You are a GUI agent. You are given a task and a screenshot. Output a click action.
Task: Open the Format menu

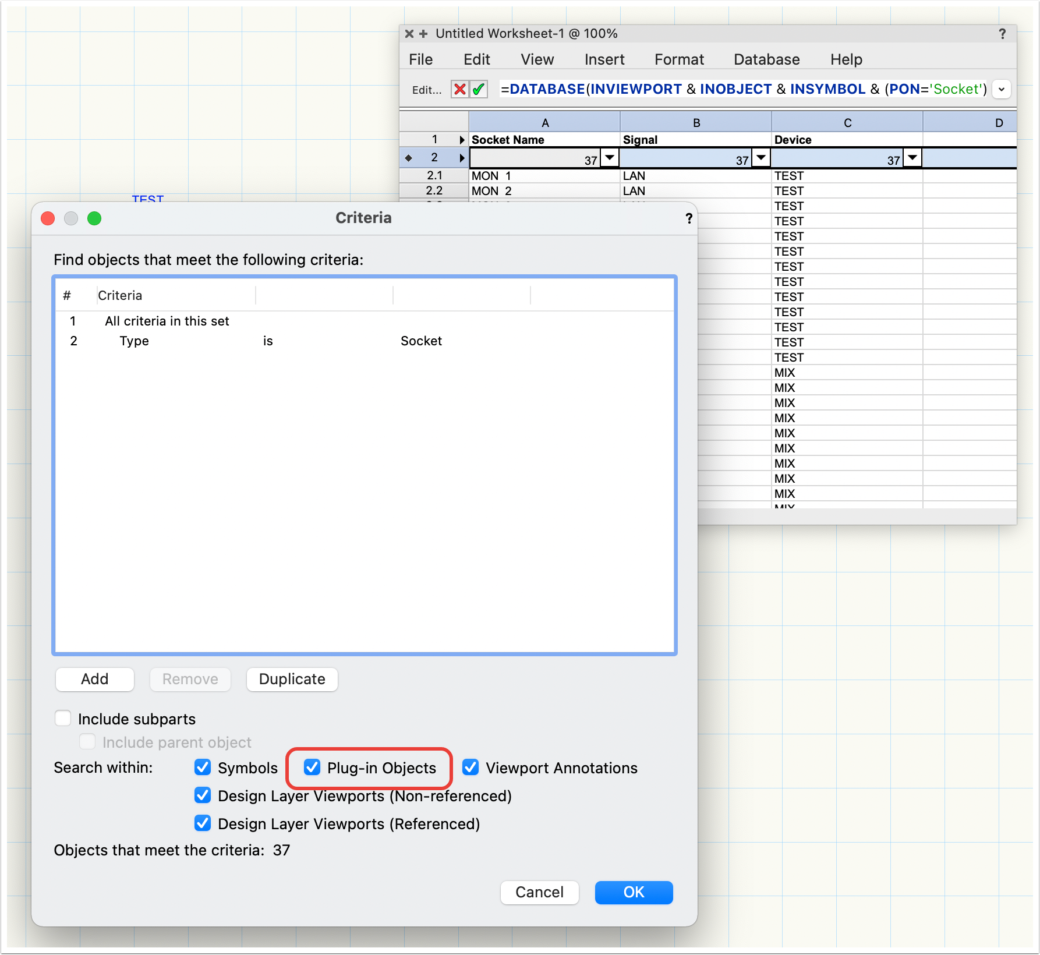[679, 59]
